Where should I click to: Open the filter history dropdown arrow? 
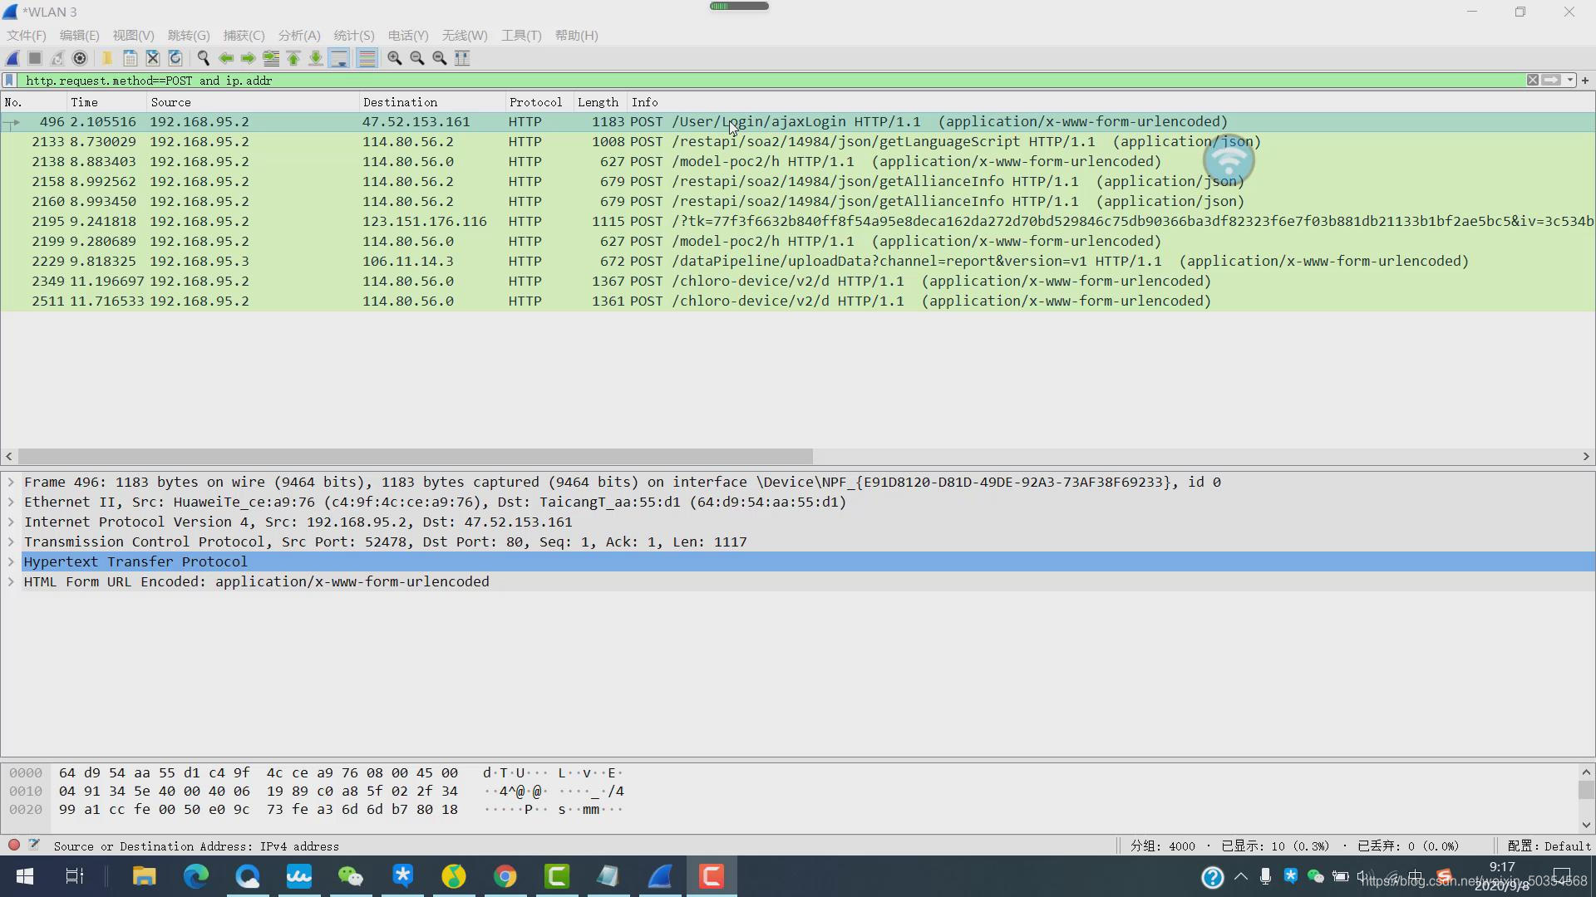tap(1569, 81)
